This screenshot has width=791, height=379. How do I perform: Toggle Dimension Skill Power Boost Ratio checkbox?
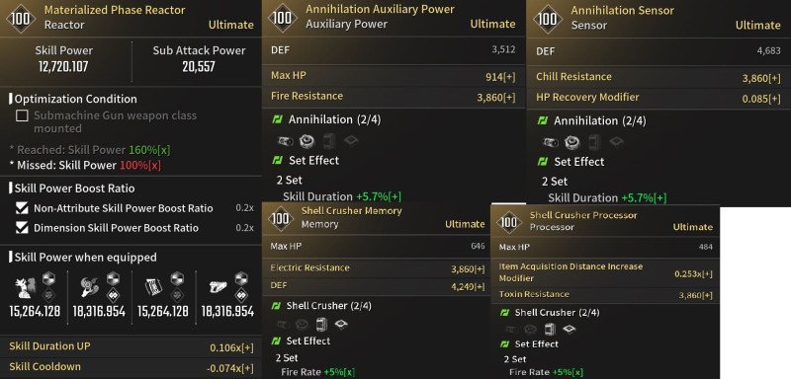[x=22, y=228]
